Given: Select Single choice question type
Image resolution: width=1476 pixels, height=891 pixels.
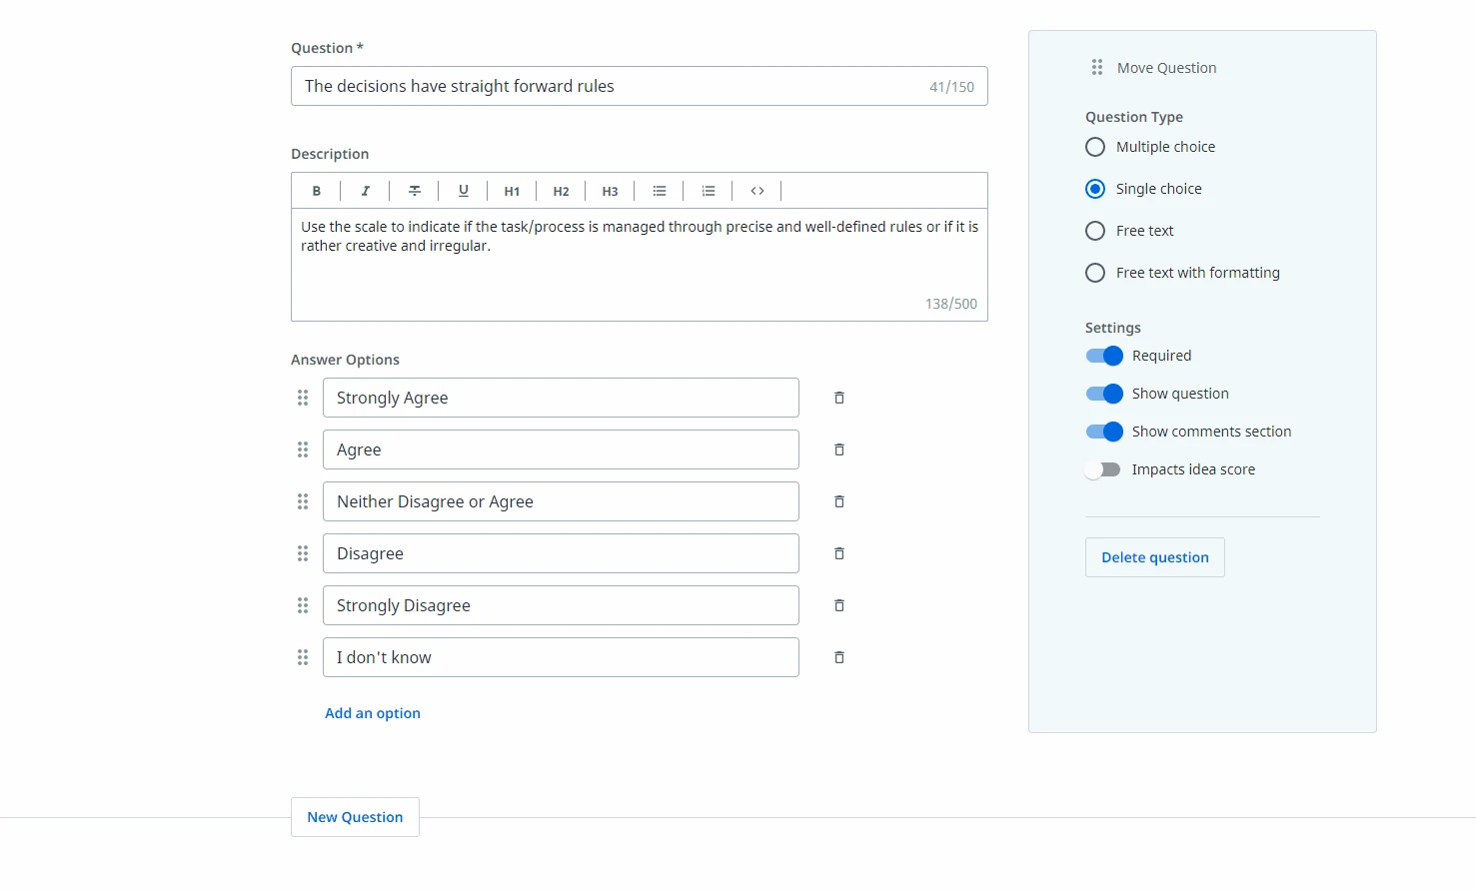Looking at the screenshot, I should (1095, 189).
